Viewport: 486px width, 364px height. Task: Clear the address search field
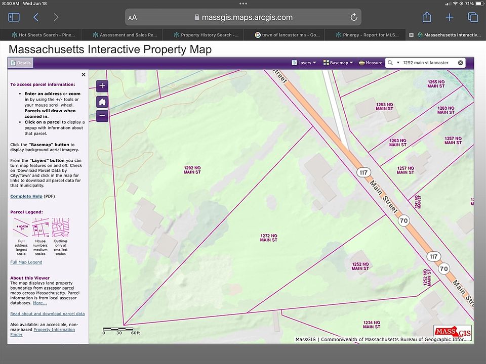click(x=460, y=63)
